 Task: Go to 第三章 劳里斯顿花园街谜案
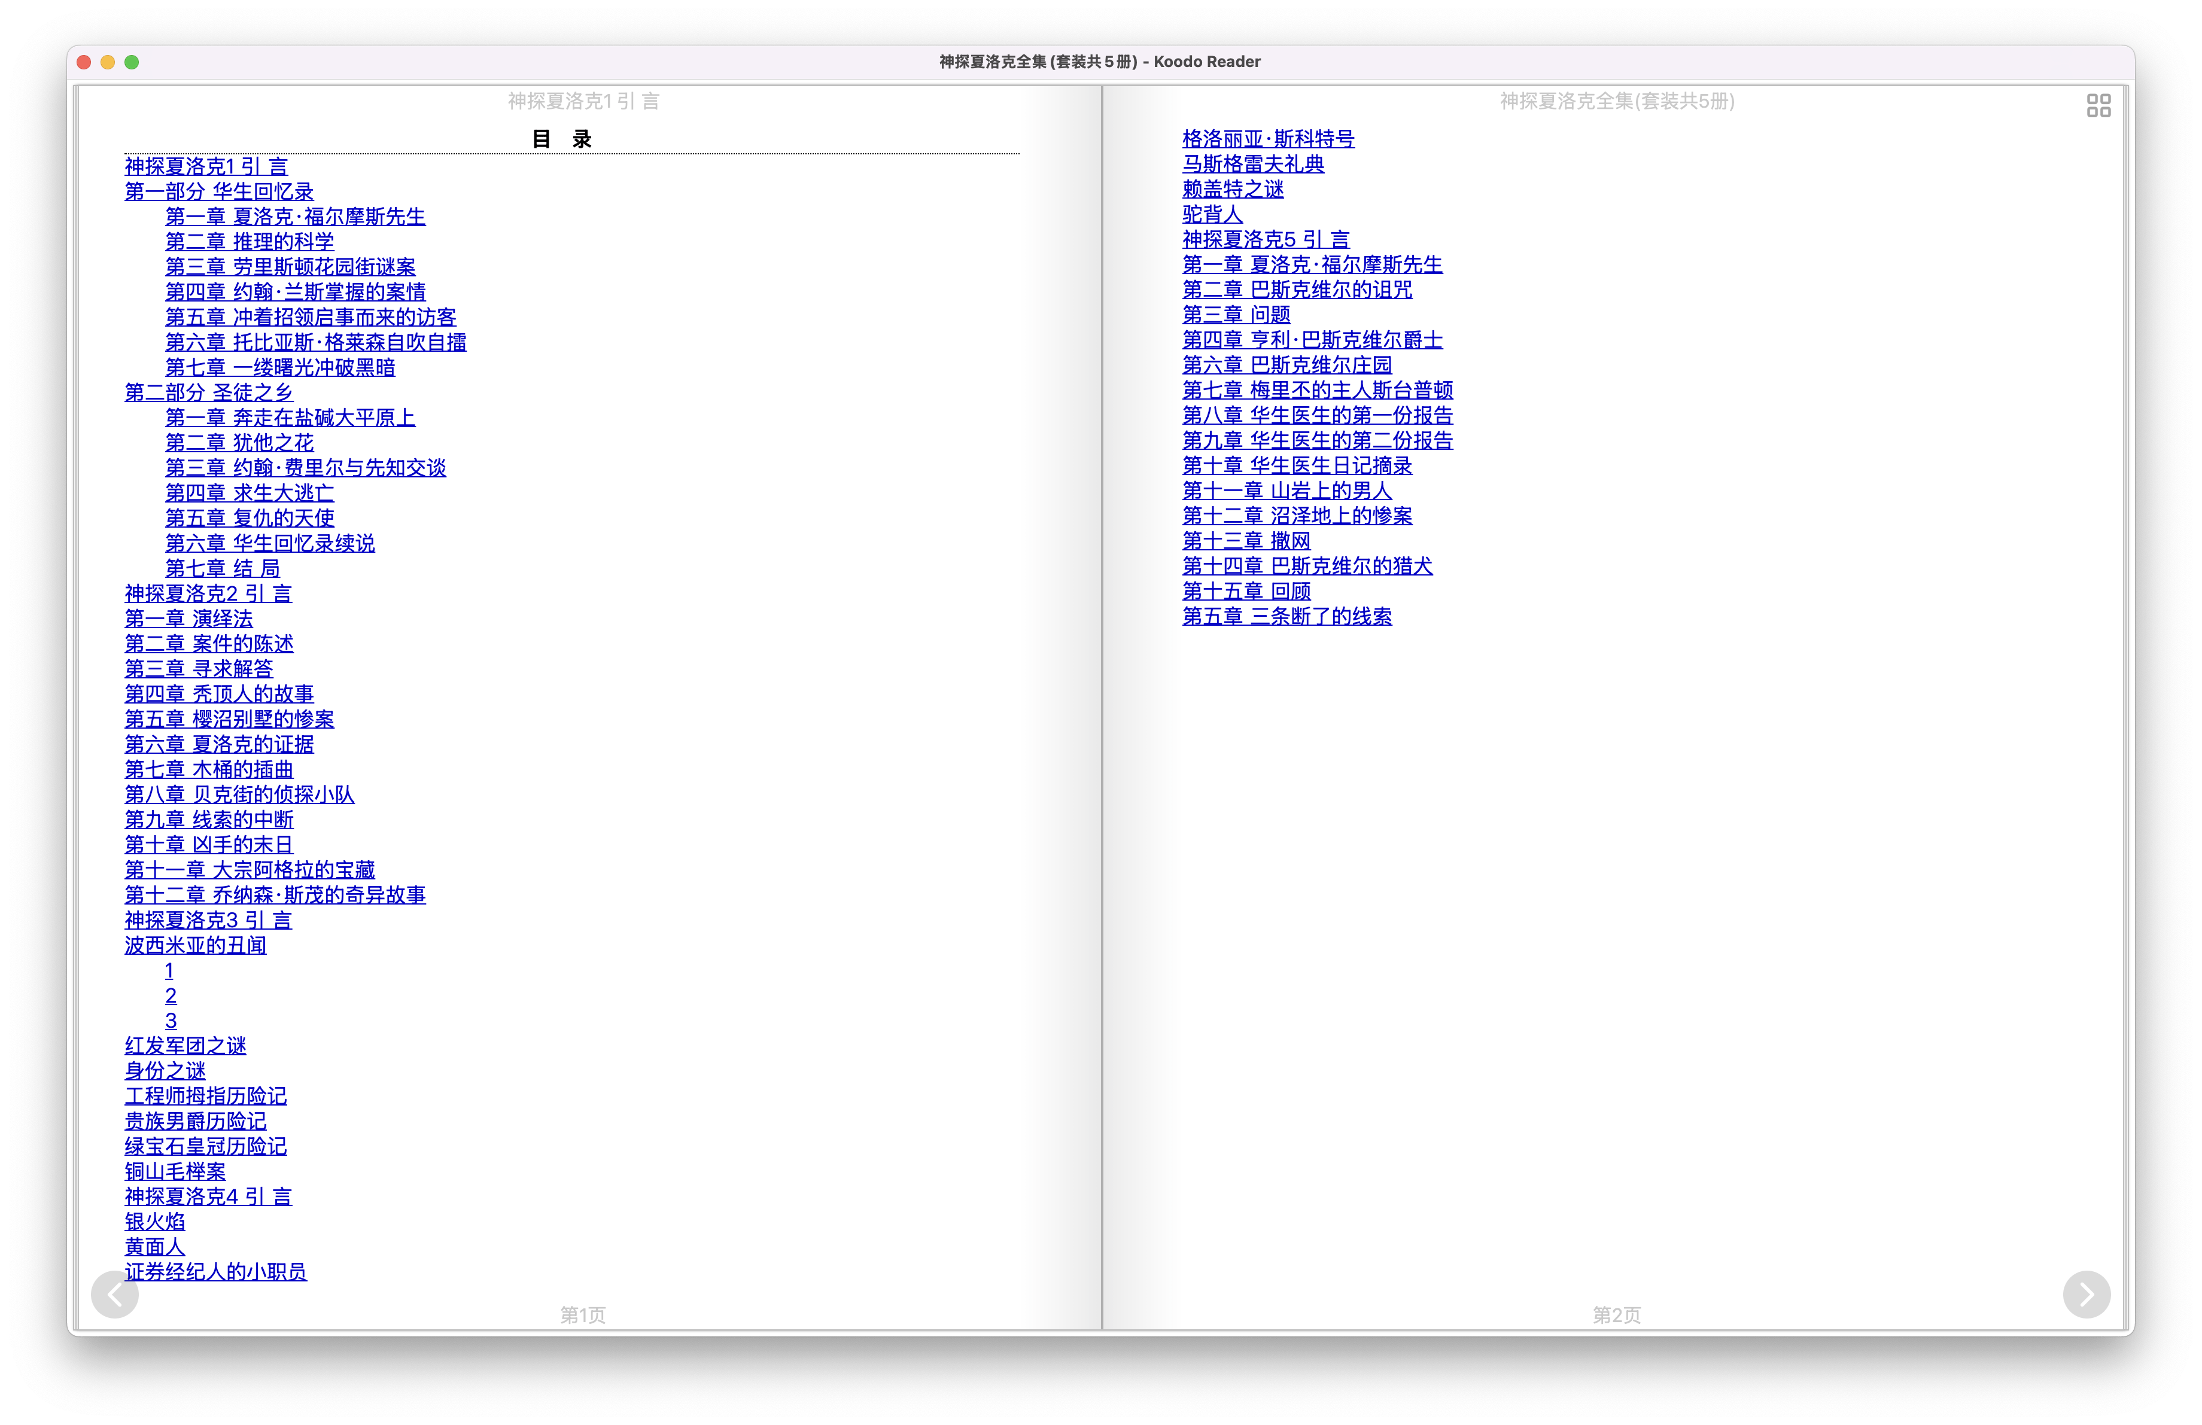click(x=290, y=267)
